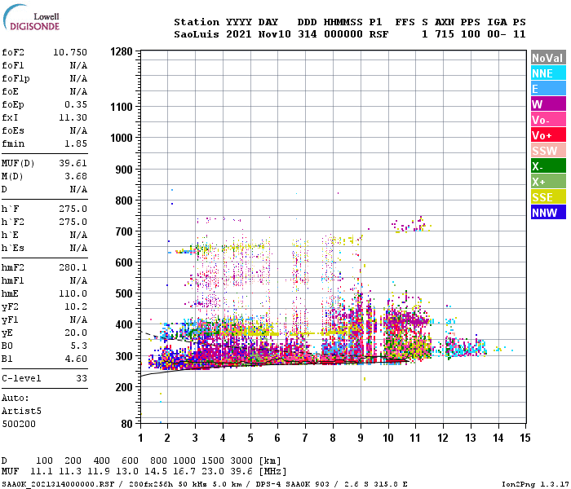Viewport: 571px width, 489px height.
Task: Select the NoVal gray legend swatch
Action: [x=548, y=58]
